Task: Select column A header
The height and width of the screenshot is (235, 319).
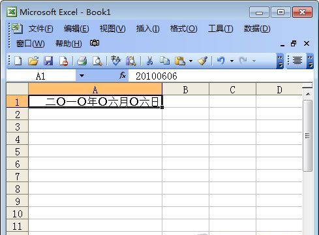Action: 95,89
